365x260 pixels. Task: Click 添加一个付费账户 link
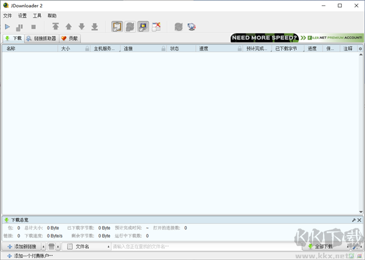pos(30,256)
